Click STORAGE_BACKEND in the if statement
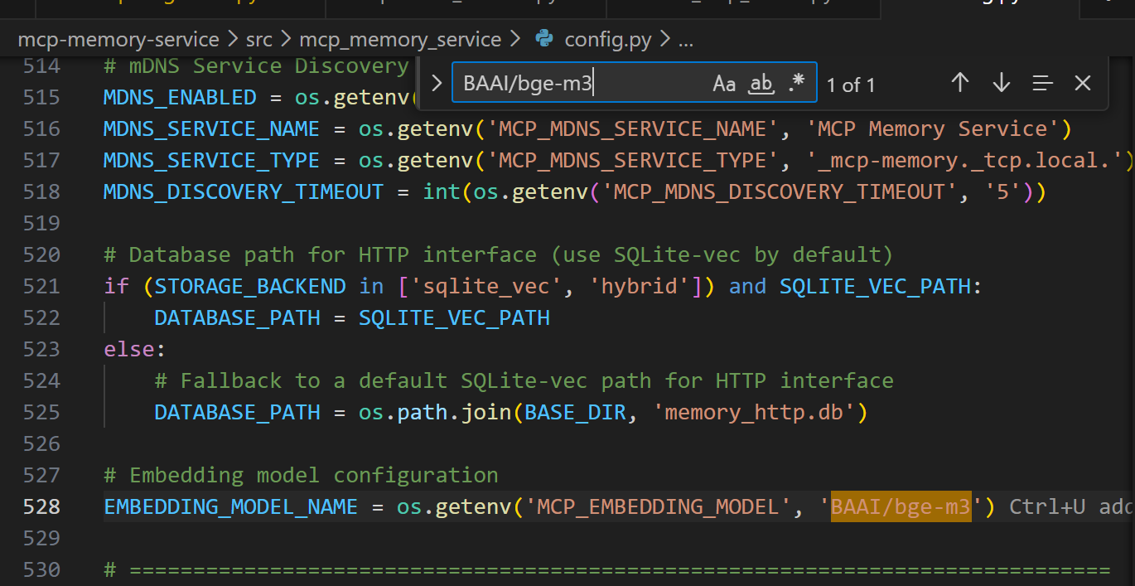 (250, 286)
